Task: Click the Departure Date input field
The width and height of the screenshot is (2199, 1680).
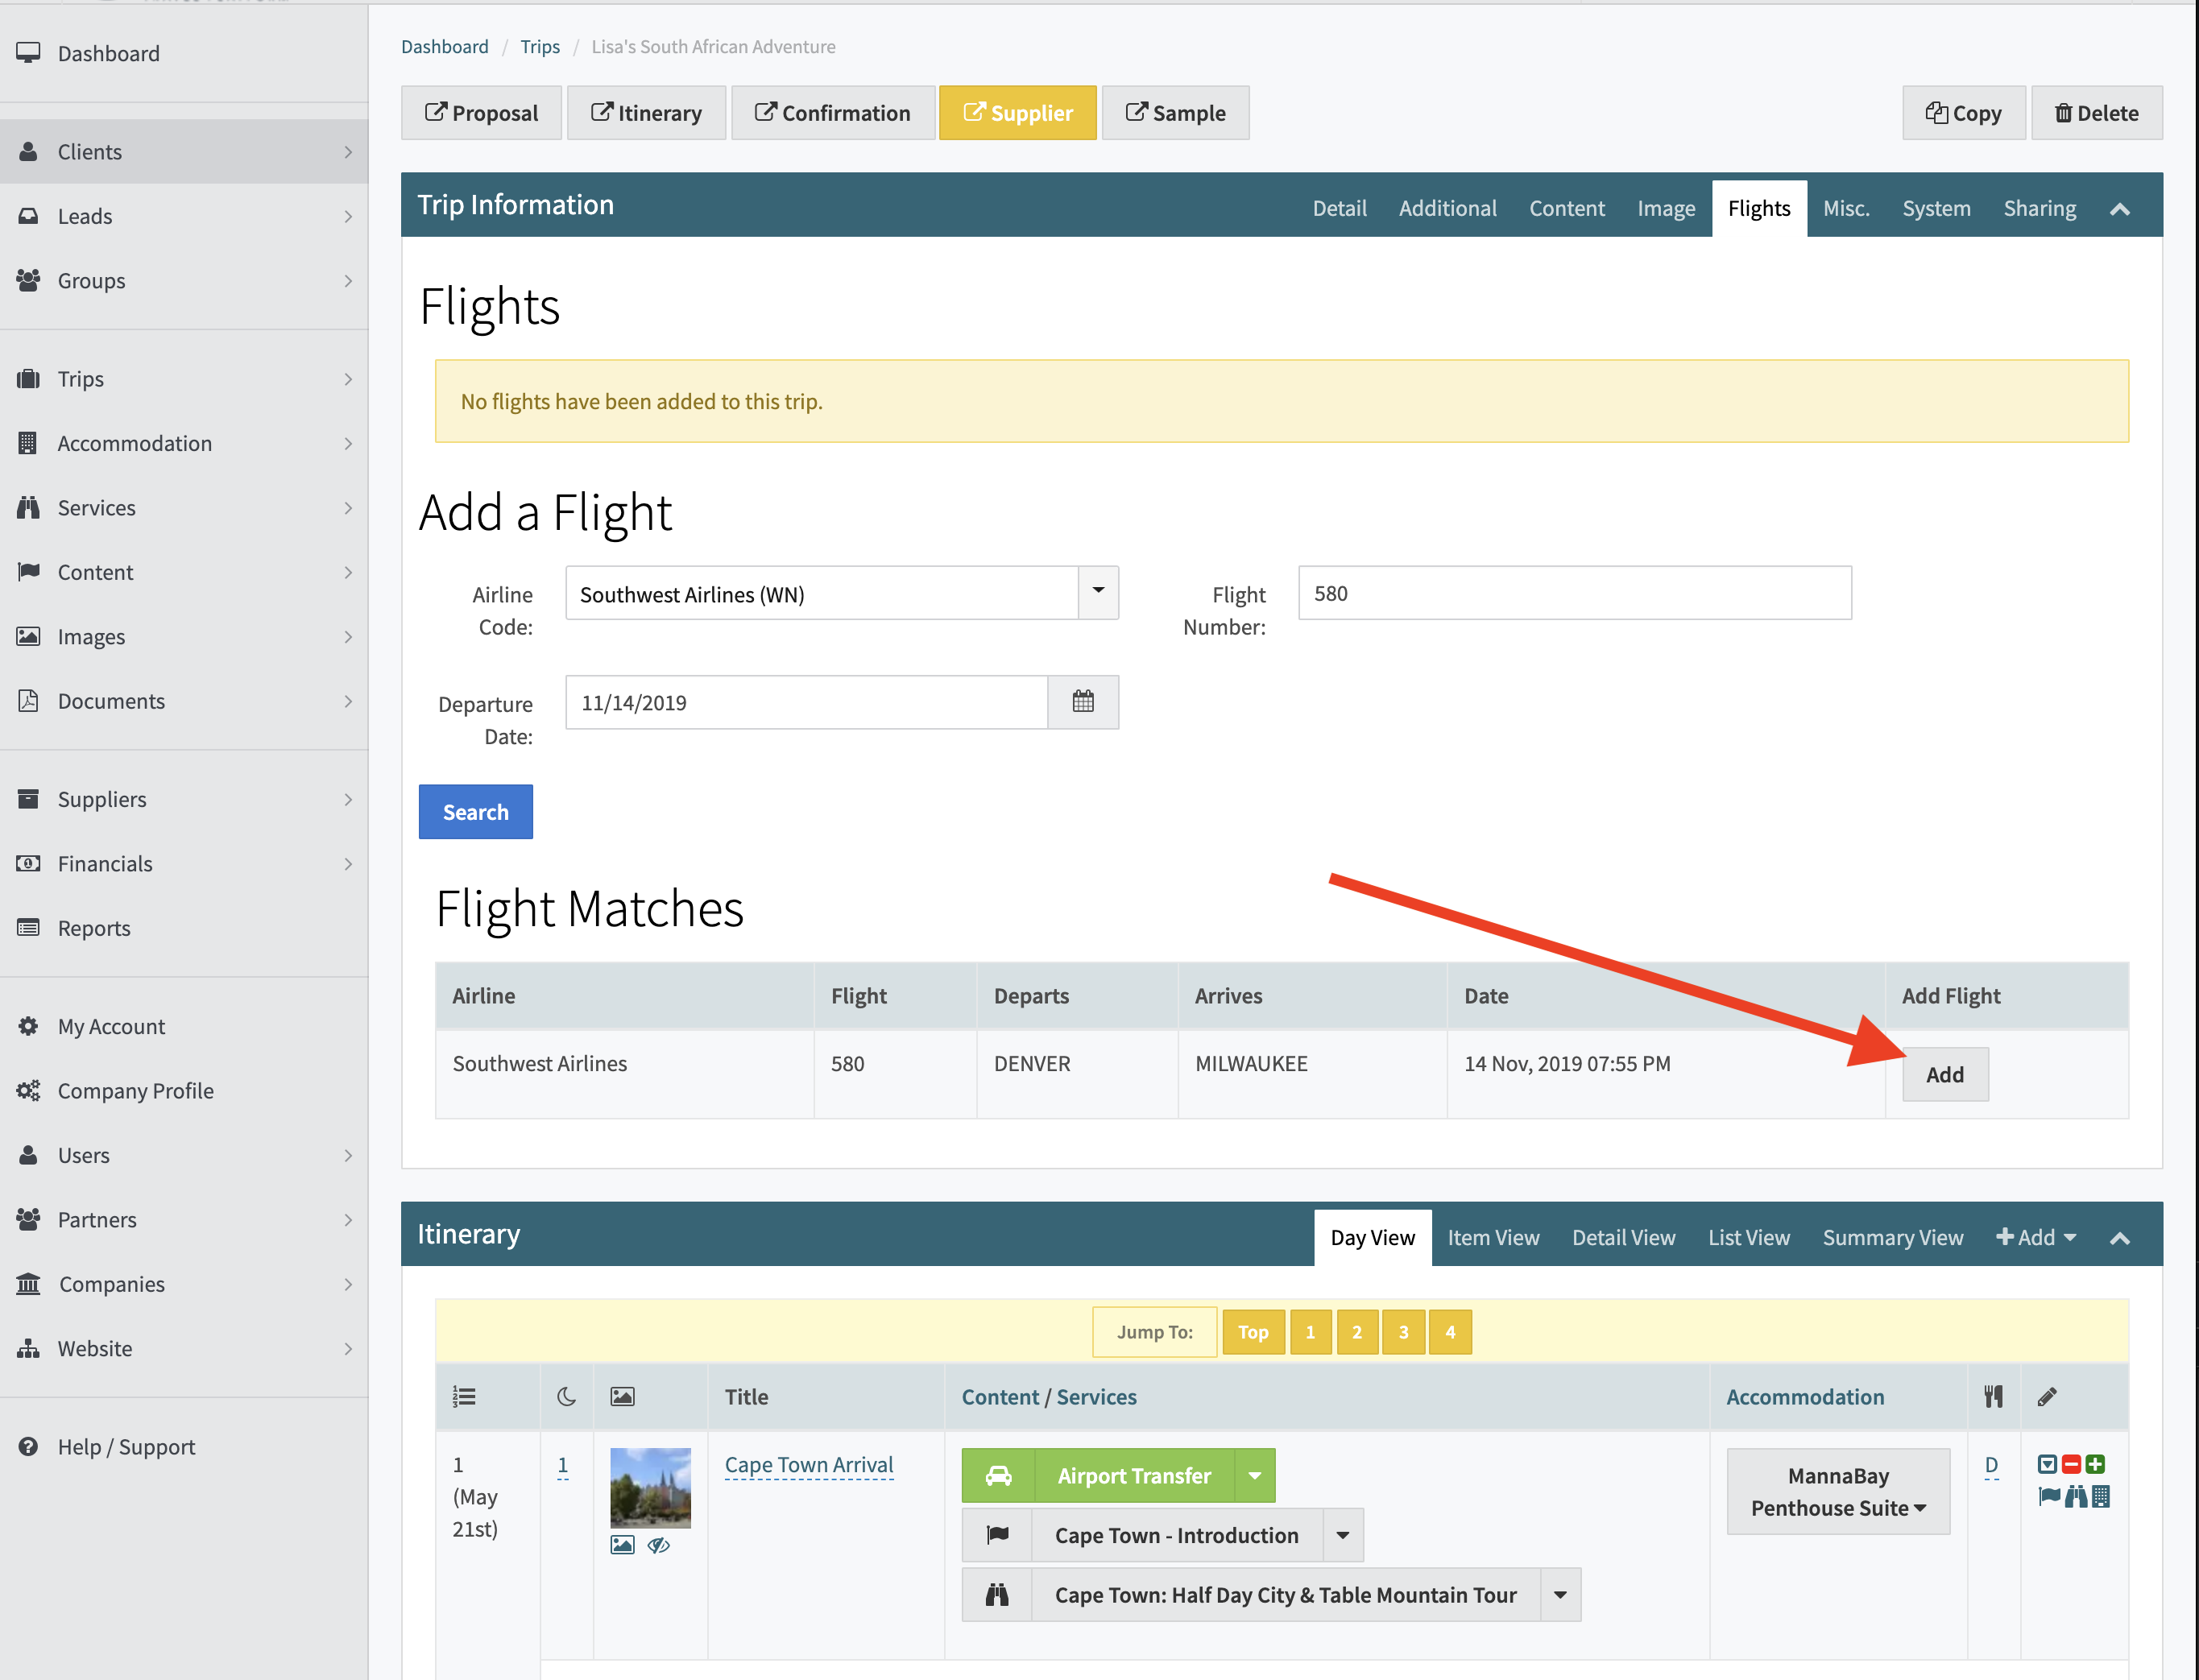Action: 806,702
